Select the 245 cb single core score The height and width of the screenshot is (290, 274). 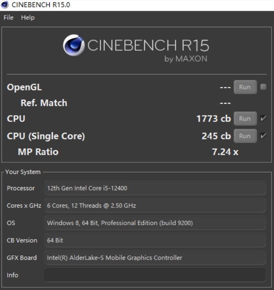pyautogui.click(x=216, y=136)
